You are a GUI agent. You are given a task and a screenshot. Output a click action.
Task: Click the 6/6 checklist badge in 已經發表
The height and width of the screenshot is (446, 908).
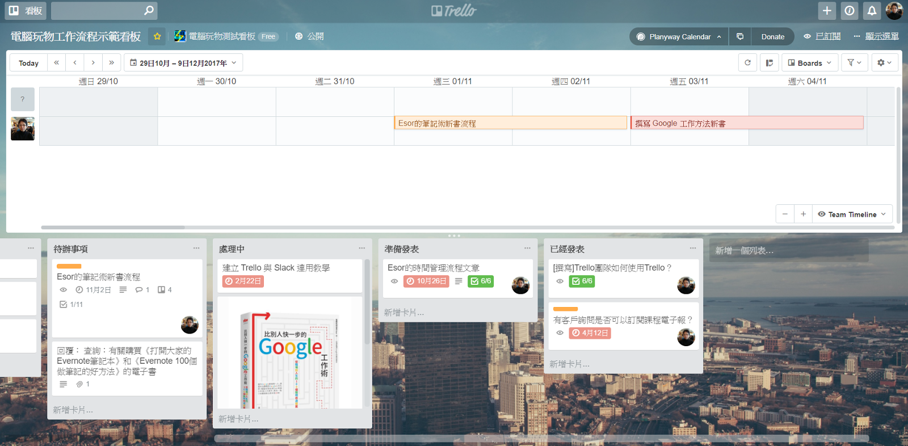pos(582,281)
